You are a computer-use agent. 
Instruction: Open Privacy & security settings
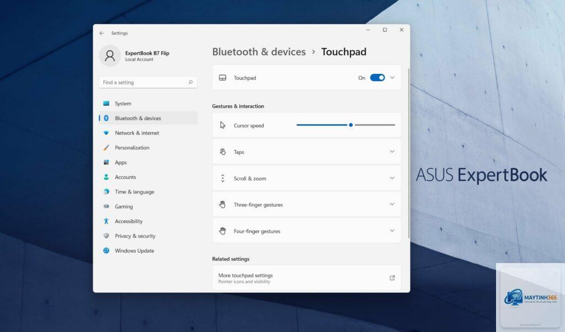(148, 236)
